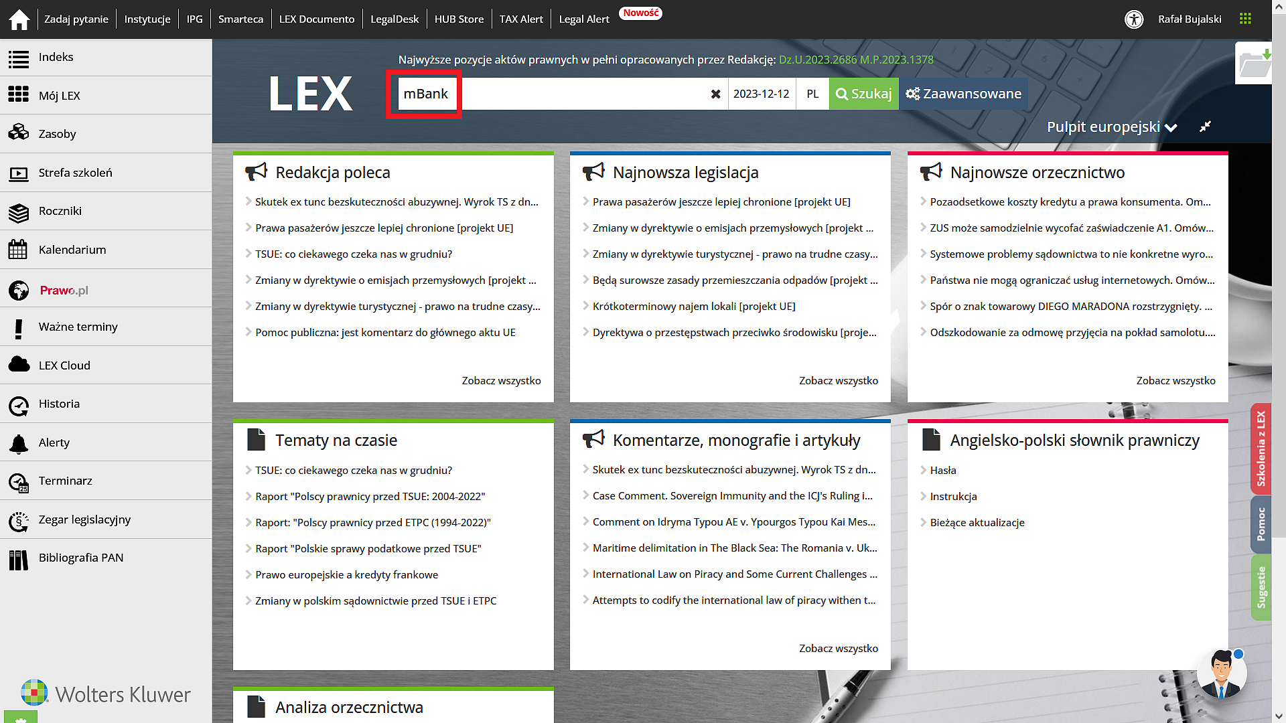The height and width of the screenshot is (723, 1286).
Task: Click the Tematy na czasie document icon
Action: (x=256, y=440)
